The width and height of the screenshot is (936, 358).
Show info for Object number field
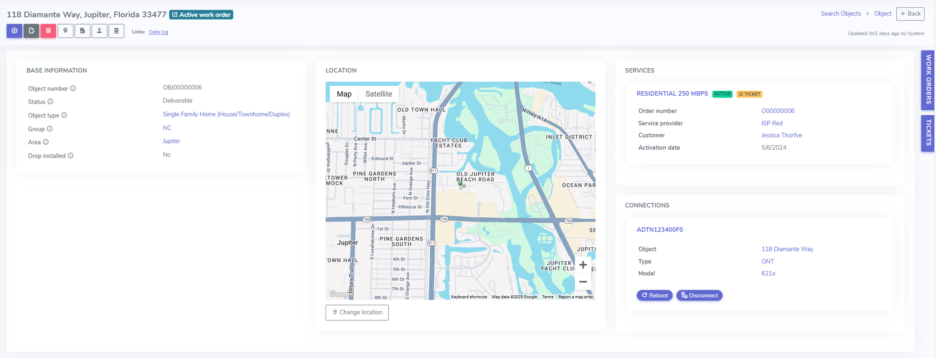point(73,88)
